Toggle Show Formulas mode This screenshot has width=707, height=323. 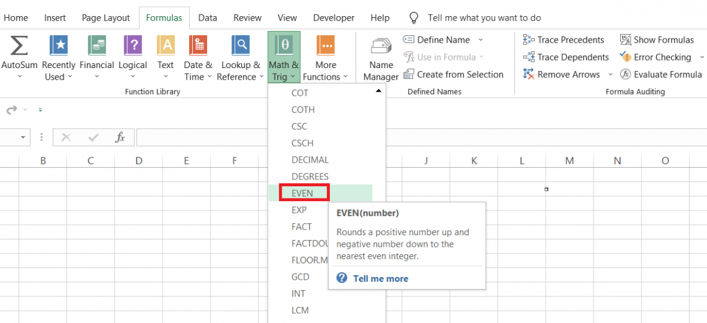pyautogui.click(x=657, y=40)
